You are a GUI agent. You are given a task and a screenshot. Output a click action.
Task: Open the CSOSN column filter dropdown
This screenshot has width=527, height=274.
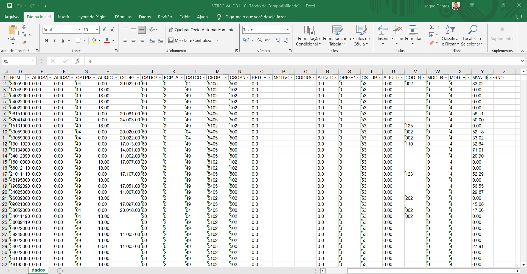(x=248, y=78)
